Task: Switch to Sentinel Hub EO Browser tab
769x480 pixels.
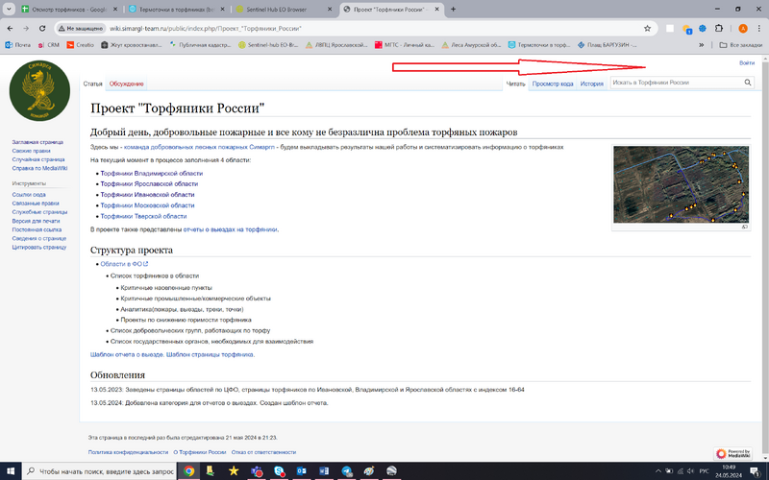Action: pos(284,10)
